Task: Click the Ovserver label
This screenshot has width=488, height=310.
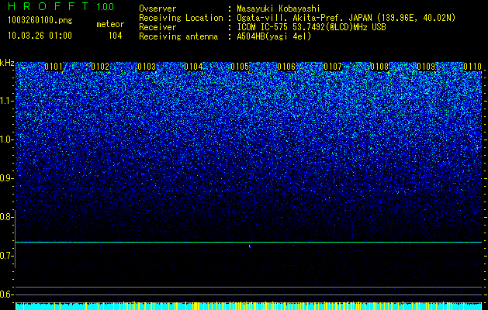Action: [x=157, y=9]
